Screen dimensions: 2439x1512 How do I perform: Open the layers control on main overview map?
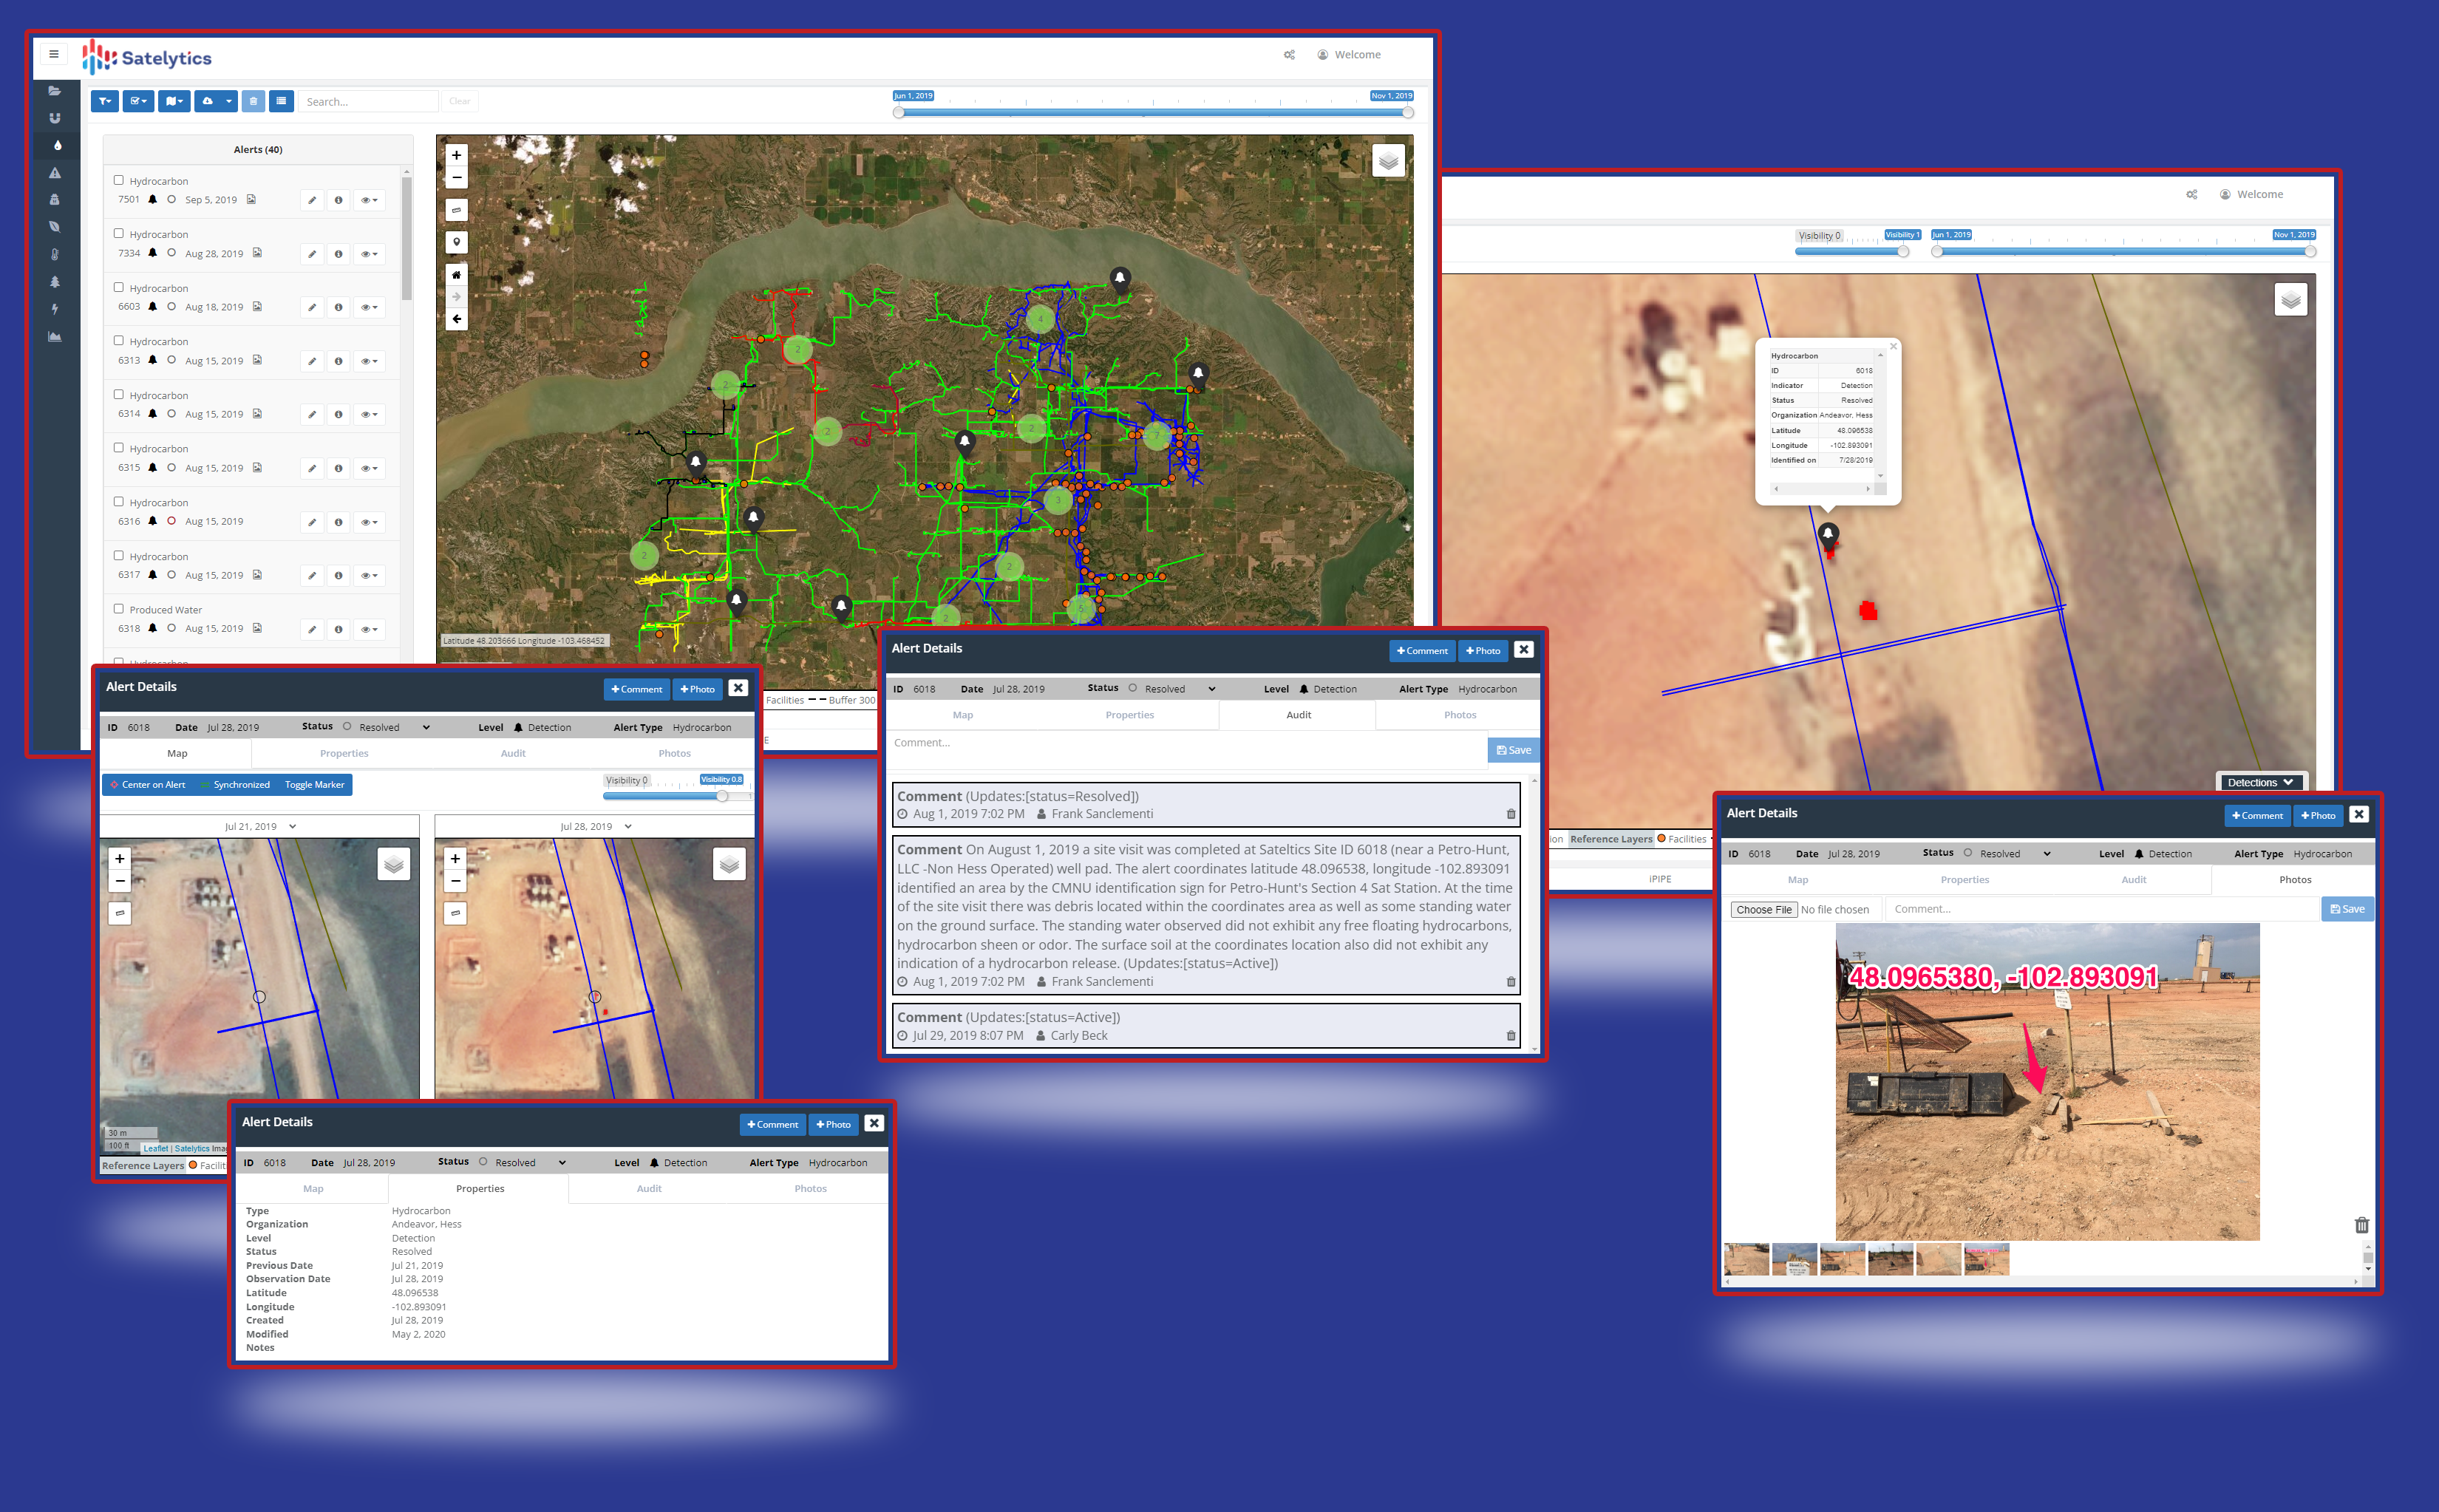(x=1388, y=161)
